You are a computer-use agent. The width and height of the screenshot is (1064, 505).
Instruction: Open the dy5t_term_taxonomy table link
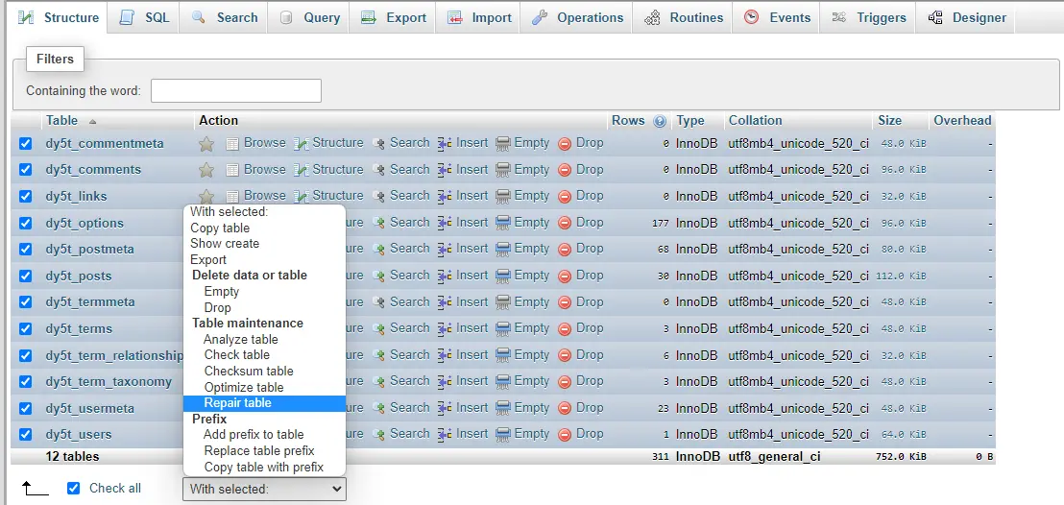109,381
